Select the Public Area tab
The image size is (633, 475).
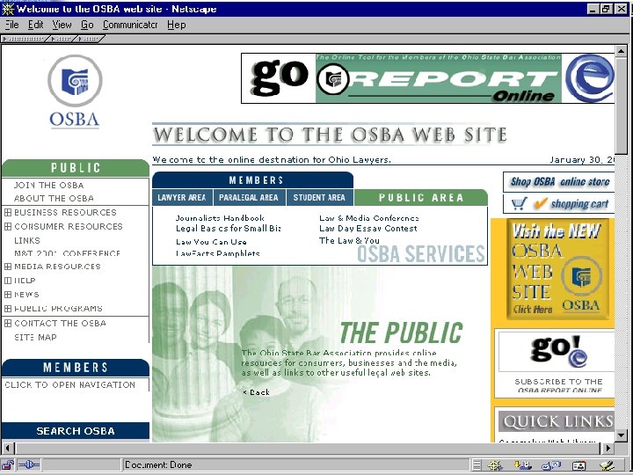click(420, 198)
